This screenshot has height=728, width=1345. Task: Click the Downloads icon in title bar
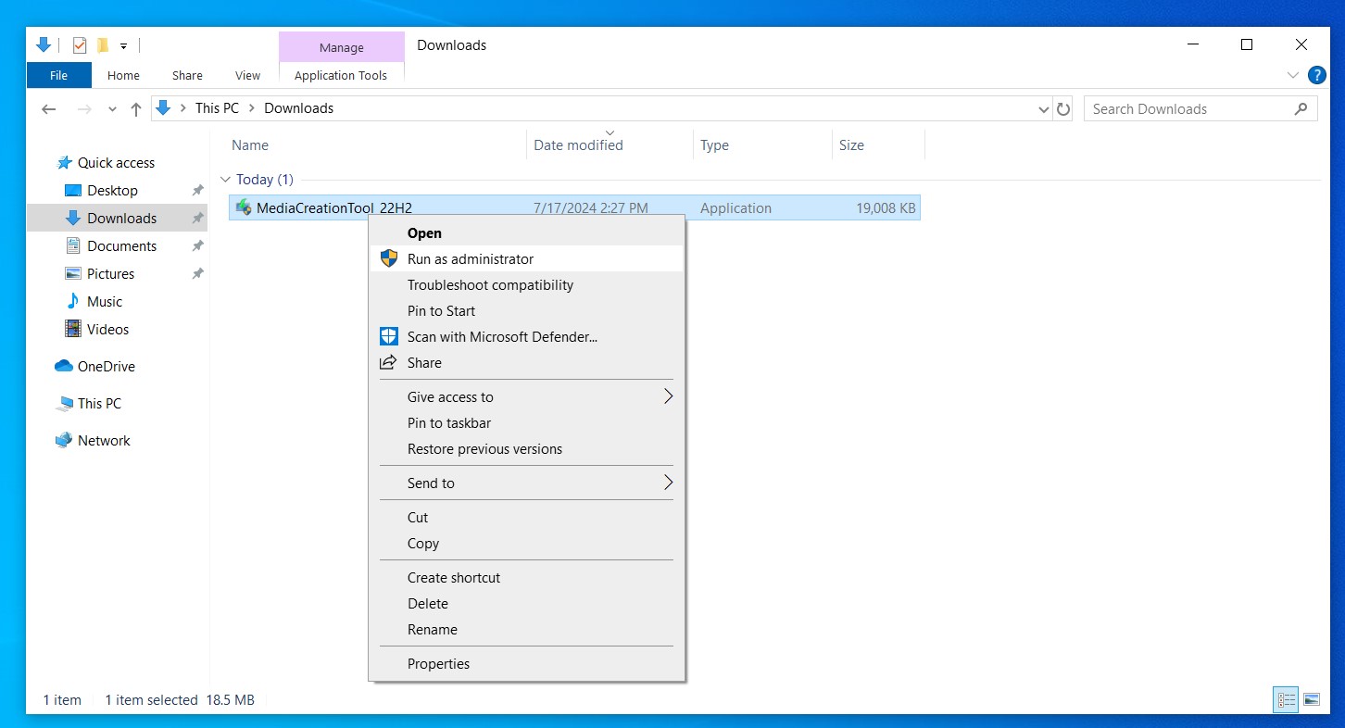[43, 44]
